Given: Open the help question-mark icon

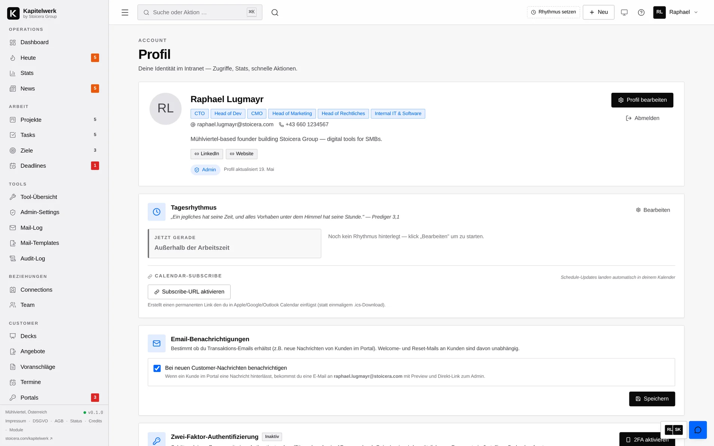Looking at the screenshot, I should [x=641, y=12].
